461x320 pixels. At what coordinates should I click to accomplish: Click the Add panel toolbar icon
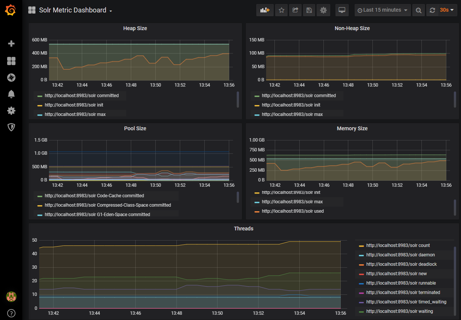pyautogui.click(x=265, y=10)
